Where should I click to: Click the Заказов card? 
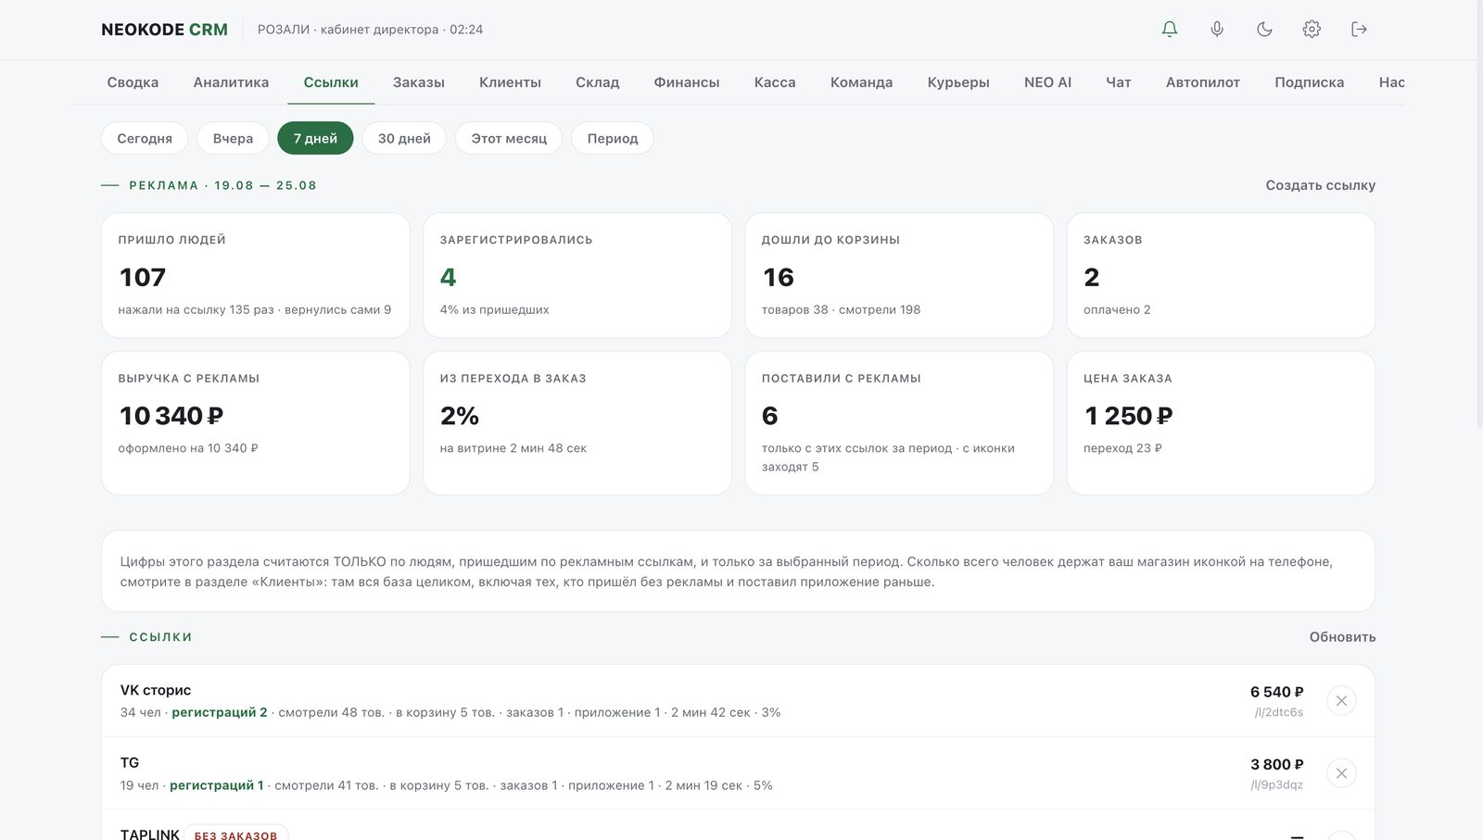(x=1221, y=275)
